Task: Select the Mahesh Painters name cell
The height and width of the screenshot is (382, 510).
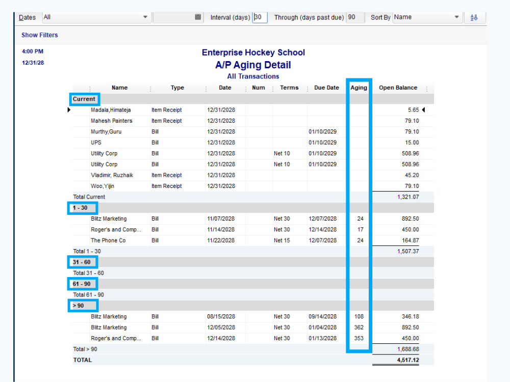Action: pyautogui.click(x=112, y=121)
